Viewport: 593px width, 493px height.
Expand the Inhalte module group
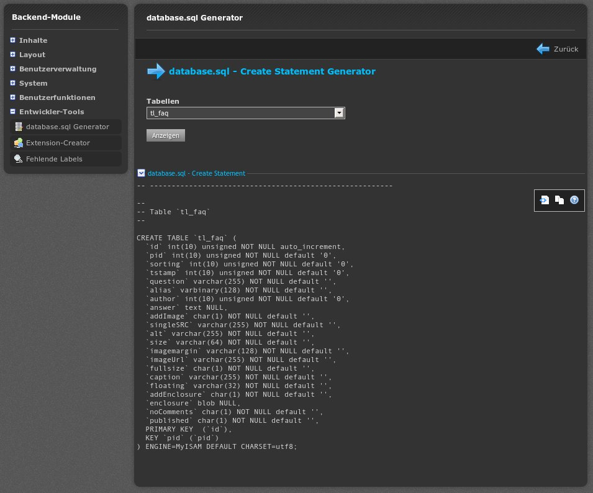coord(12,40)
